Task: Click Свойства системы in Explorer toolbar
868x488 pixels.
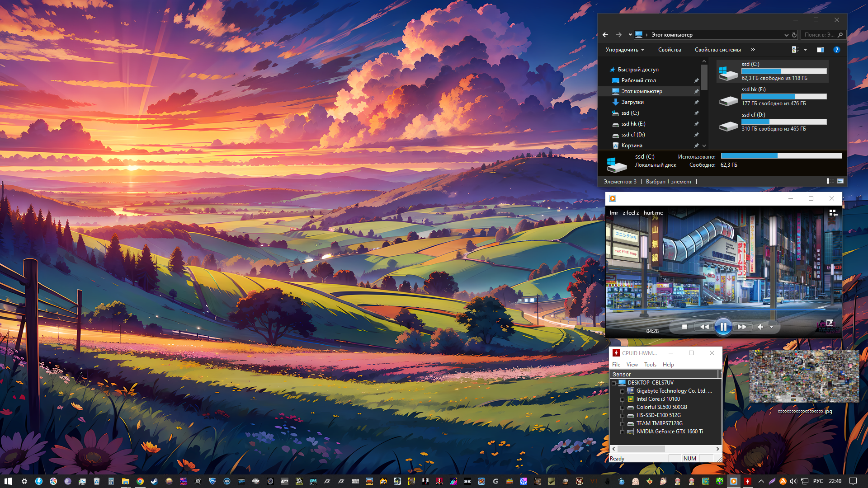Action: (x=717, y=50)
